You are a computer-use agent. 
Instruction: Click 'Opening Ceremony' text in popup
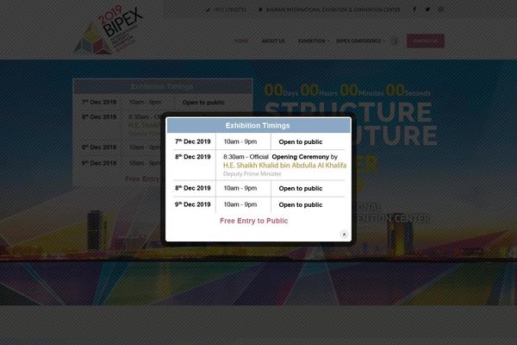coord(301,157)
